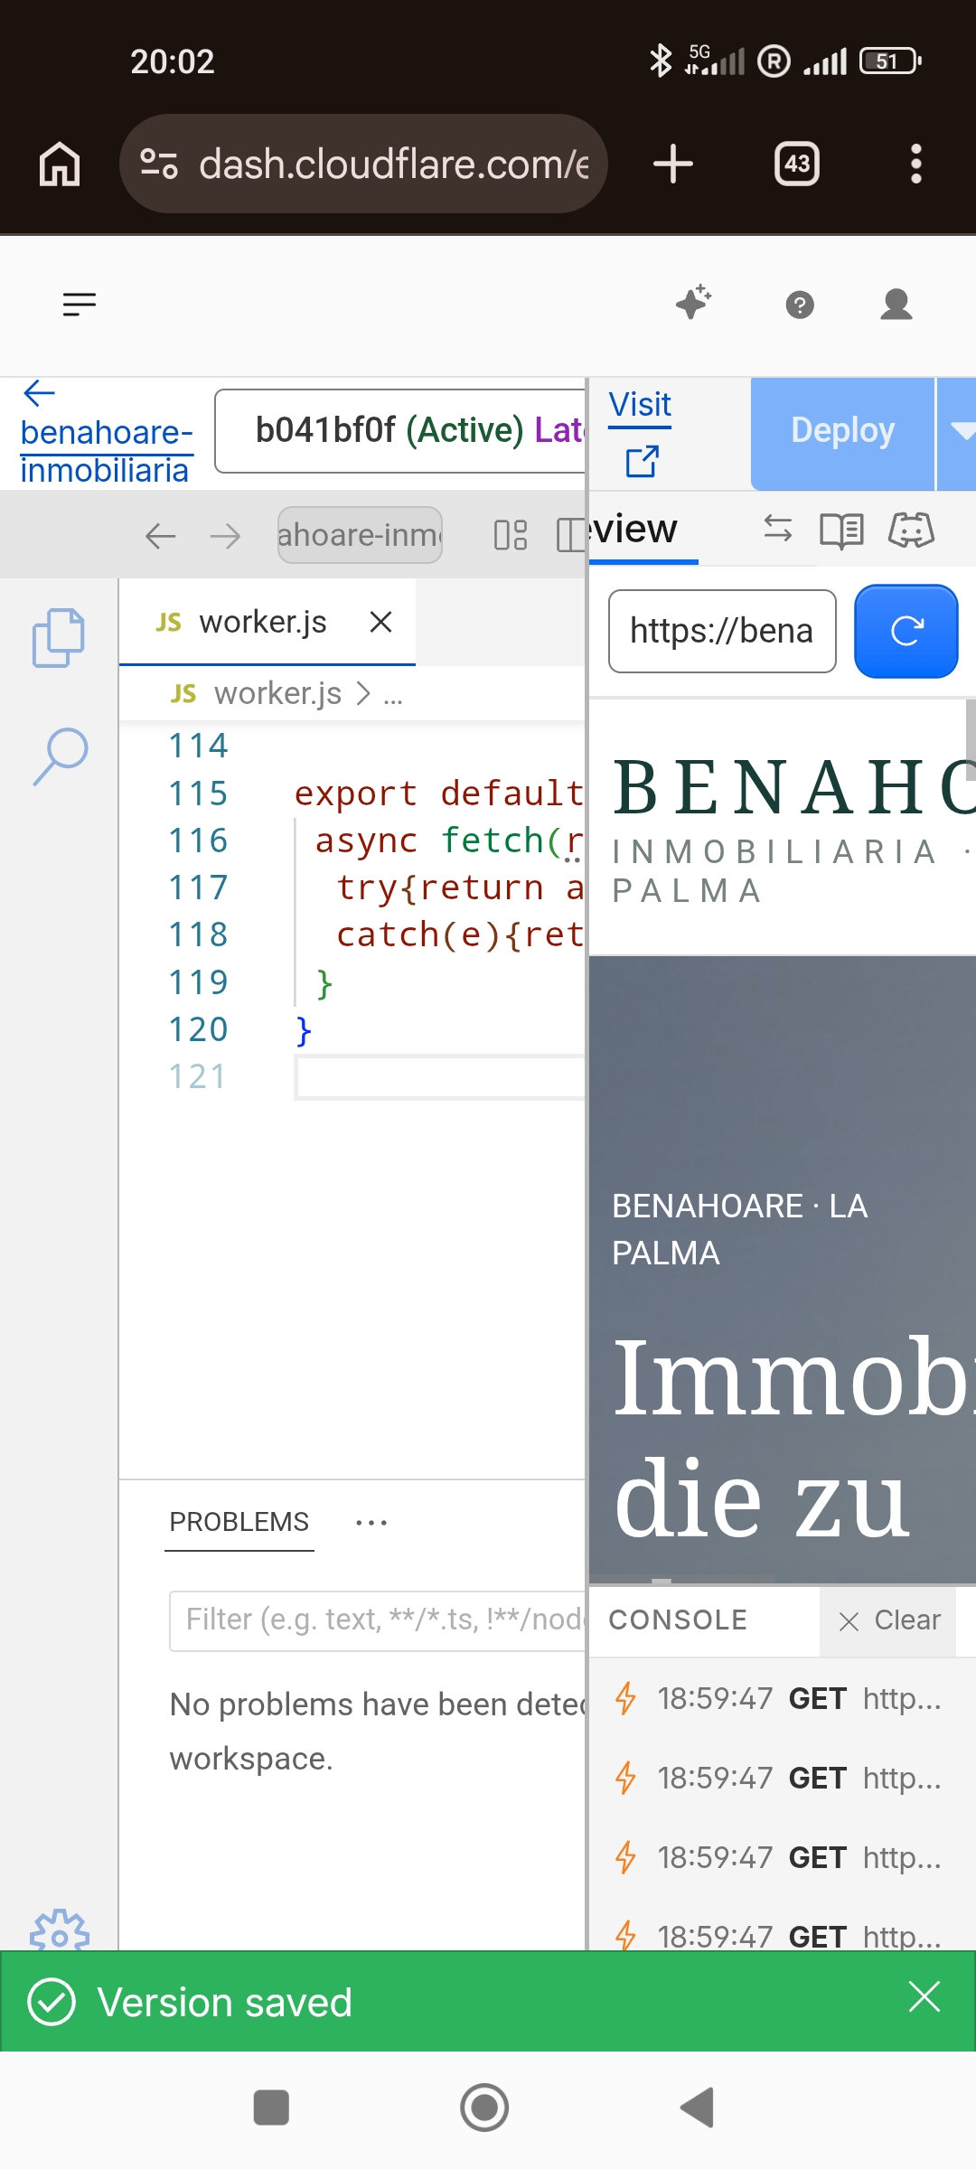The image size is (976, 2169).
Task: Open new browser tab with plus icon
Action: 673,164
